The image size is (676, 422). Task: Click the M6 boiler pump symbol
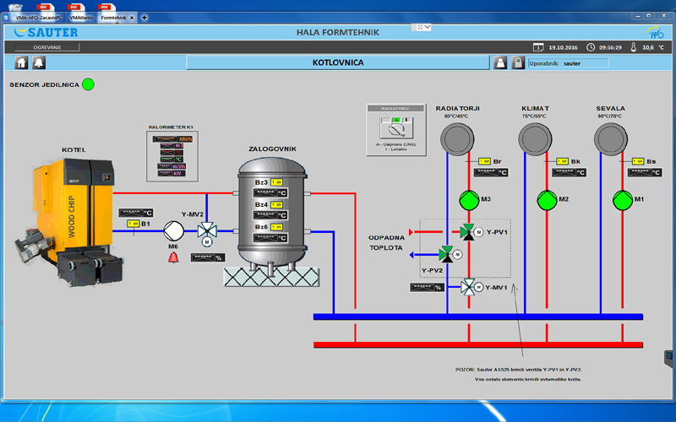point(174,230)
